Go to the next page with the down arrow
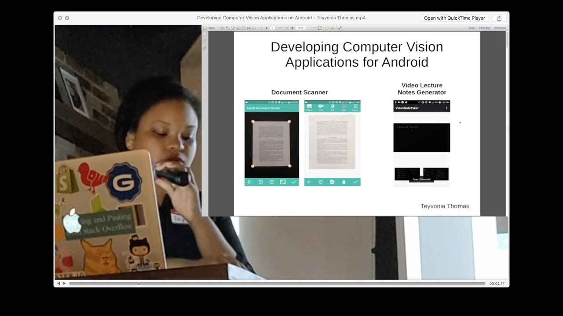 [267, 28]
